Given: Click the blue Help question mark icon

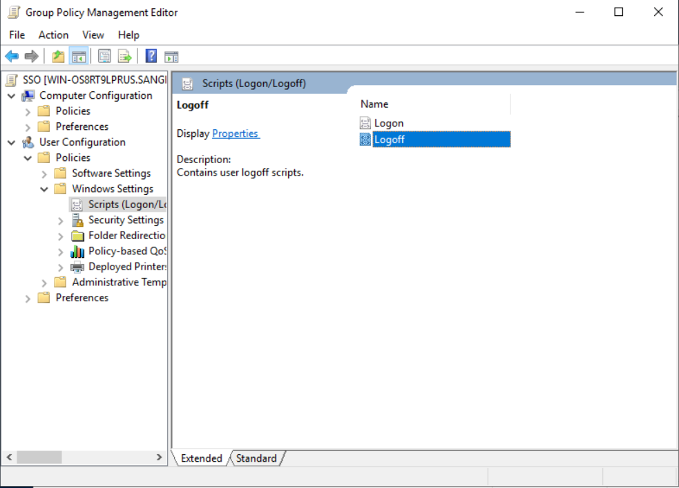Looking at the screenshot, I should [x=151, y=57].
